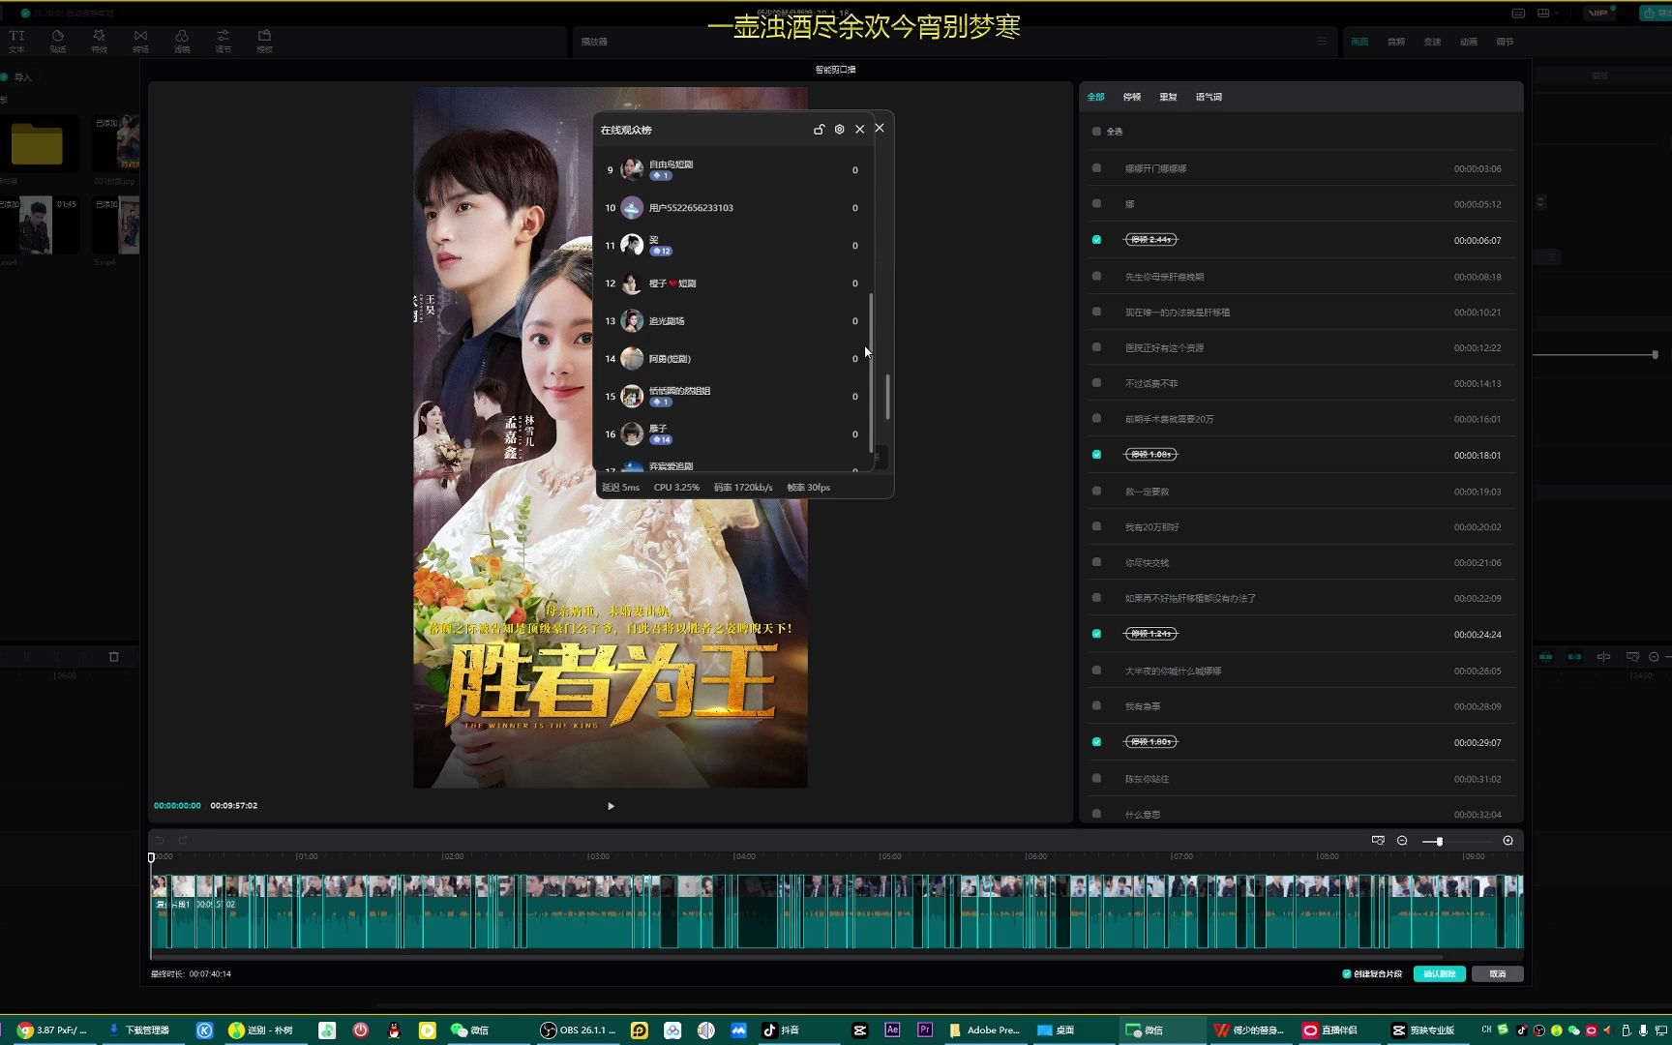
Task: Uncheck the 停顿 1.24s row checkbox
Action: 1096,634
